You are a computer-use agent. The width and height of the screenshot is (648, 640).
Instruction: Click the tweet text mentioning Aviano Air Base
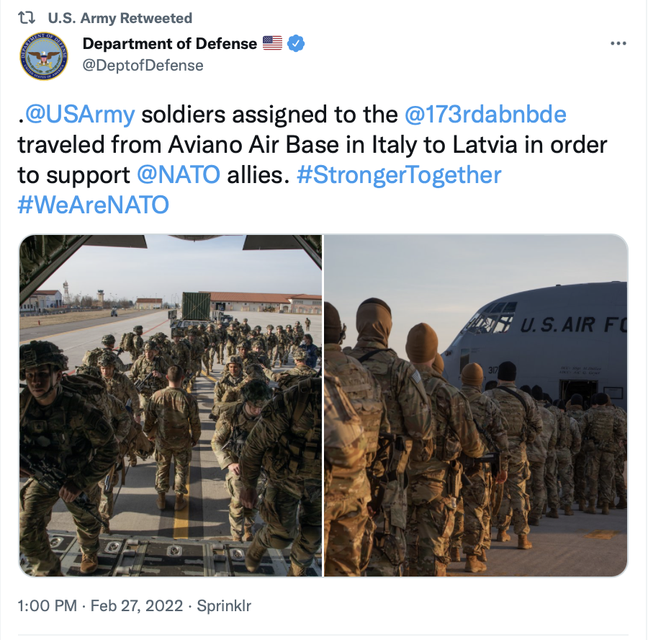[x=253, y=145]
